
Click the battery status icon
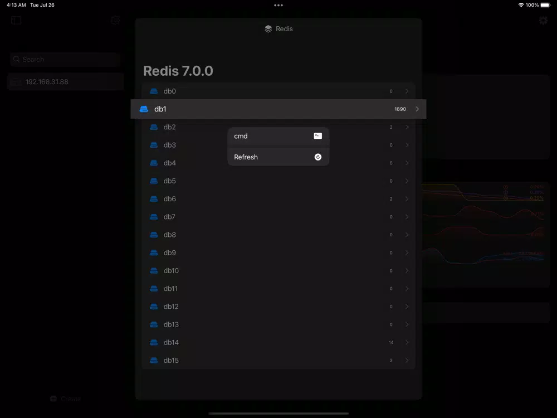coord(545,5)
